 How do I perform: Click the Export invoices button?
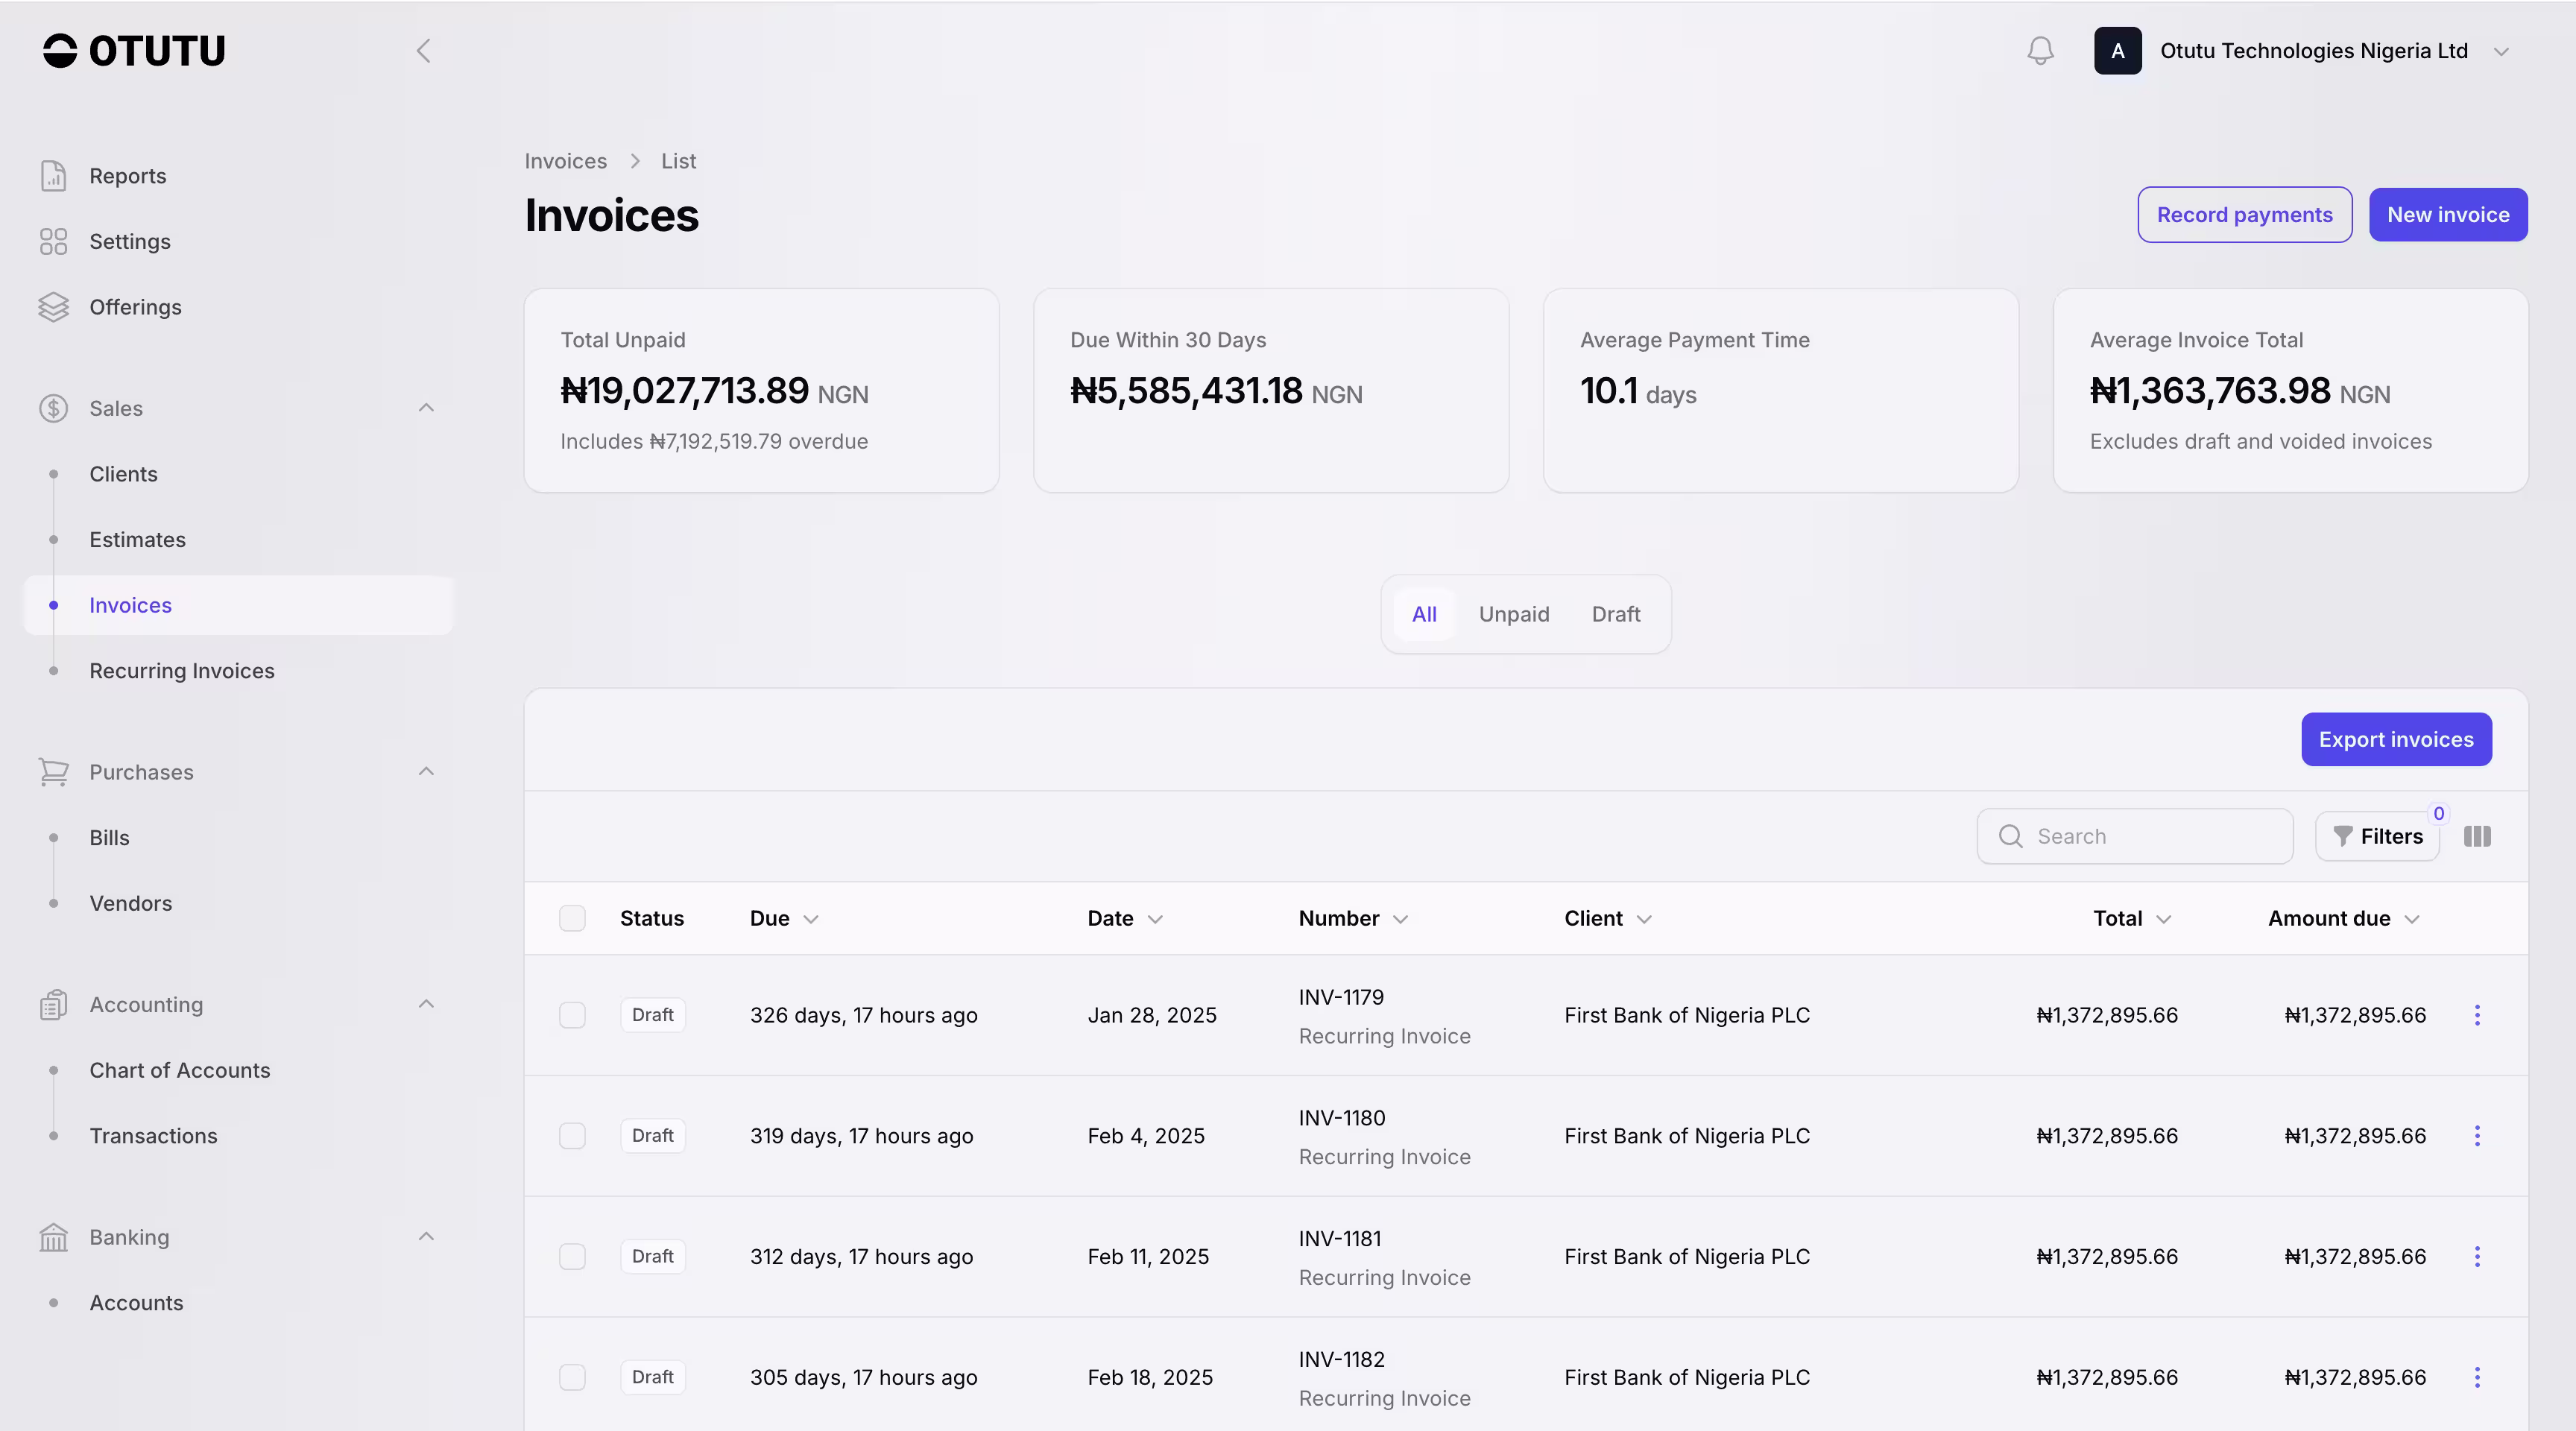coord(2395,740)
